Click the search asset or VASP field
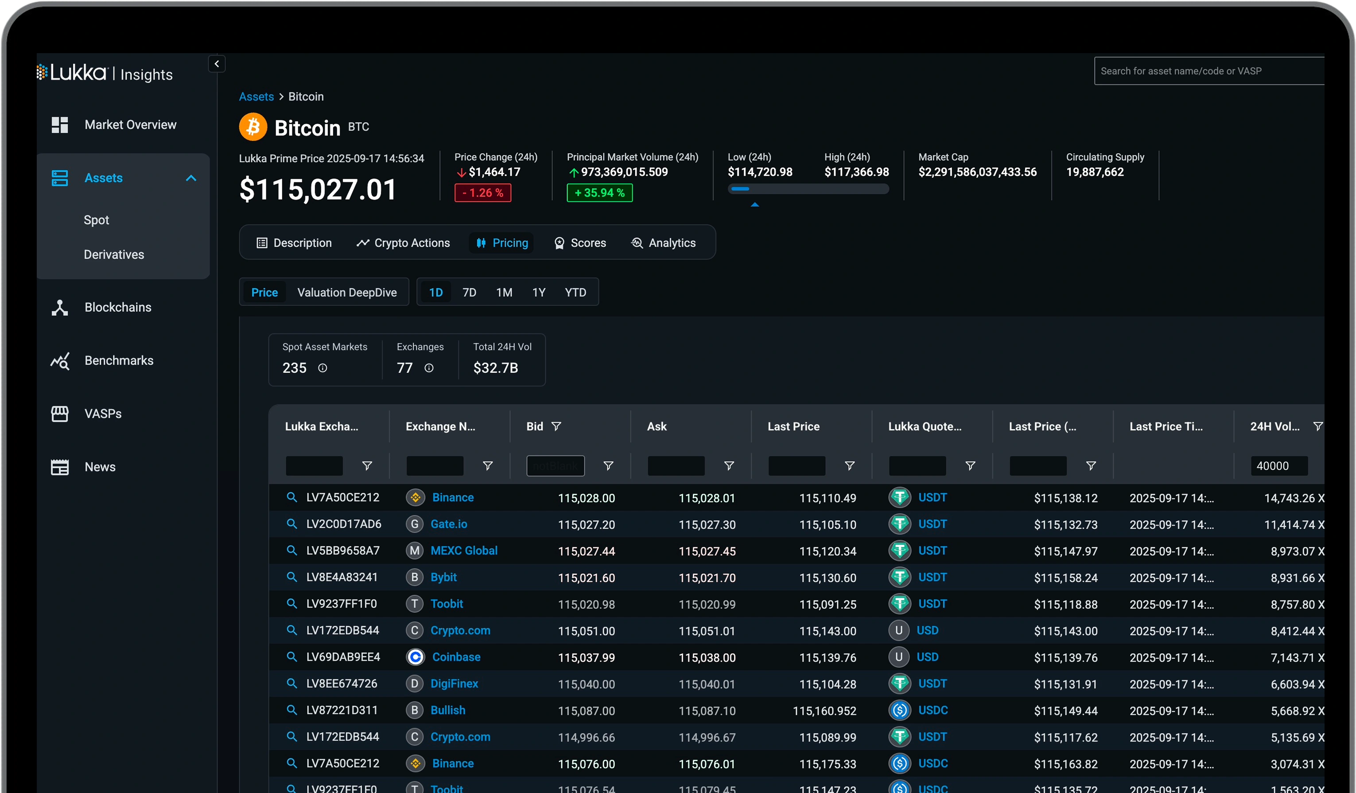The height and width of the screenshot is (793, 1356). click(1209, 71)
